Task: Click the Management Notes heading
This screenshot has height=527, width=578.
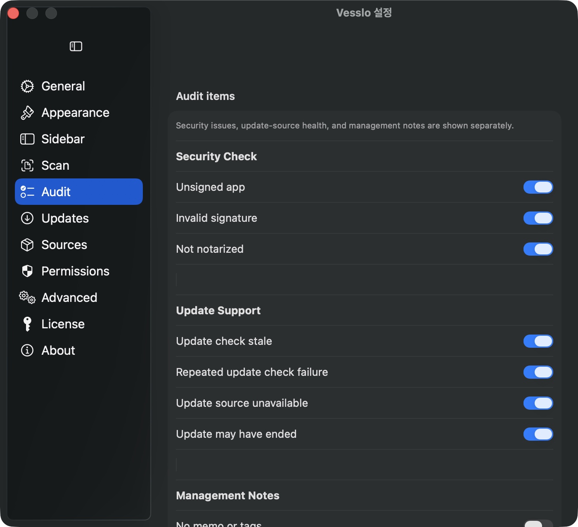Action: pyautogui.click(x=227, y=496)
